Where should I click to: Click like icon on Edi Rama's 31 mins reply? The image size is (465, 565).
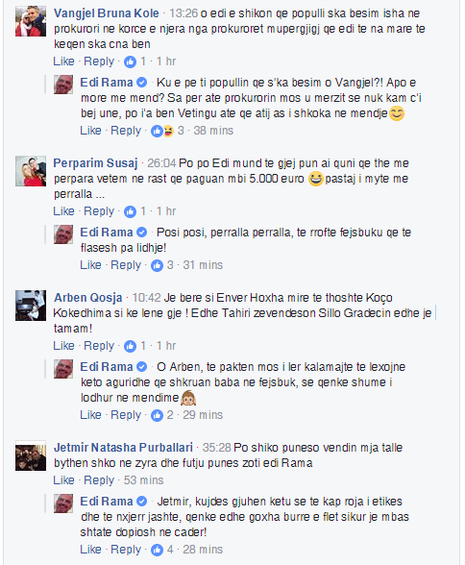click(157, 265)
